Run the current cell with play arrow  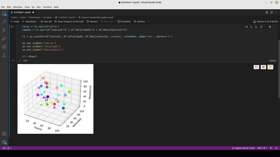tap(12, 27)
